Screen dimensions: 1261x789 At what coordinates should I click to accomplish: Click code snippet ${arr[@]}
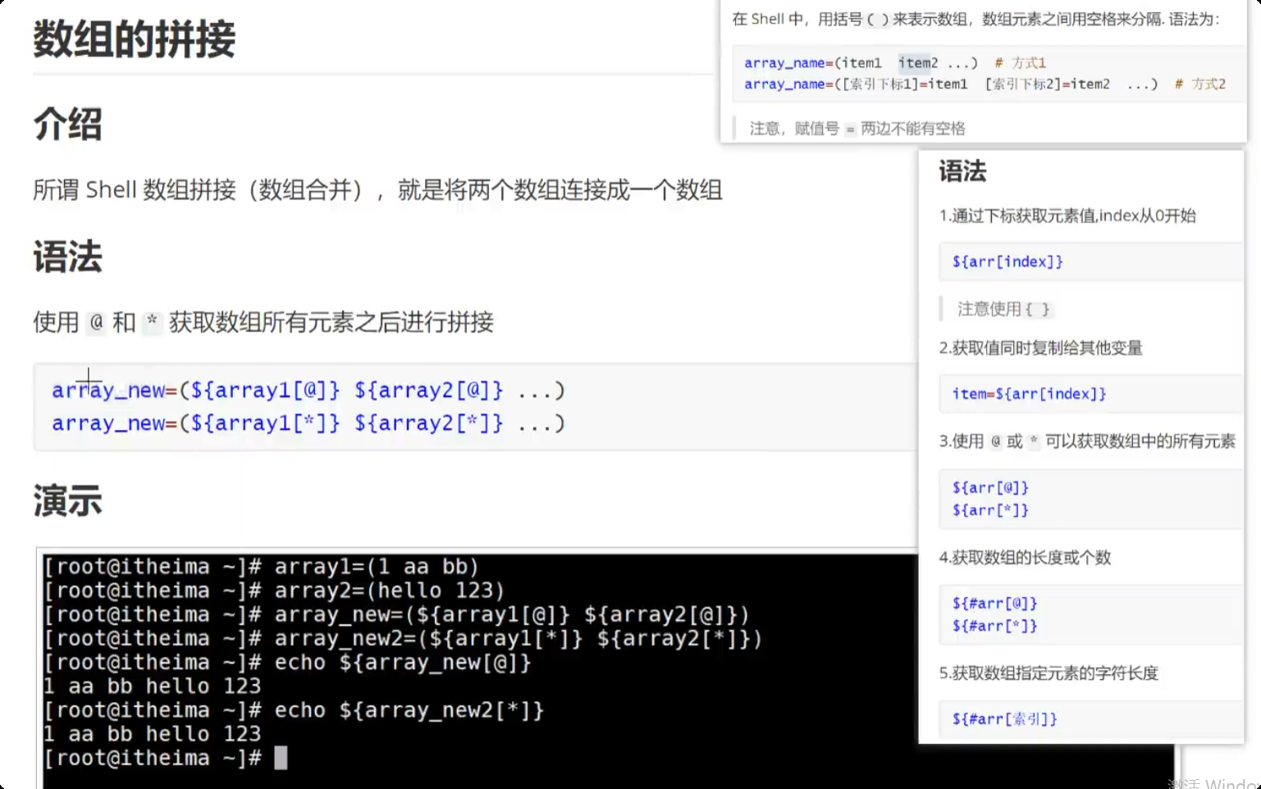click(x=990, y=487)
